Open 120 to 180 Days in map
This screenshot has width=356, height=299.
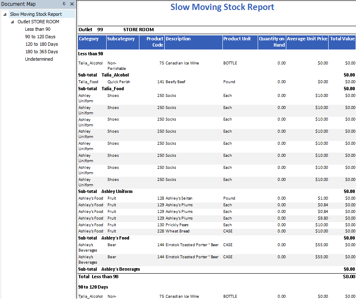[x=41, y=44]
